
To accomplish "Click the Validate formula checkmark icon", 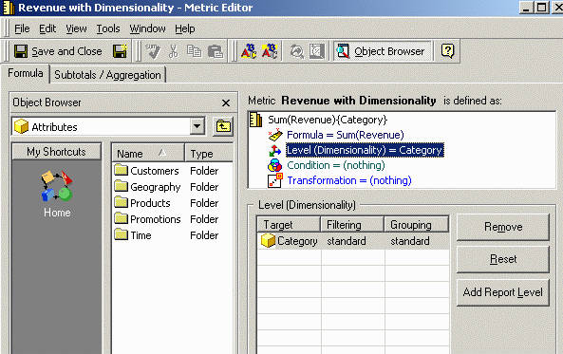I will (x=153, y=51).
